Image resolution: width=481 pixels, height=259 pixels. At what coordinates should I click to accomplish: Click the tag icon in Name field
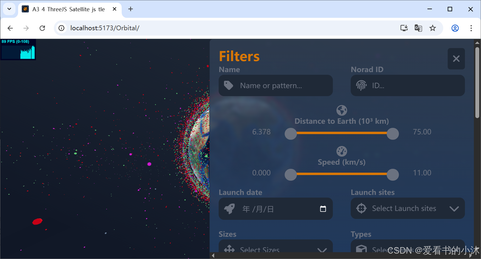228,85
